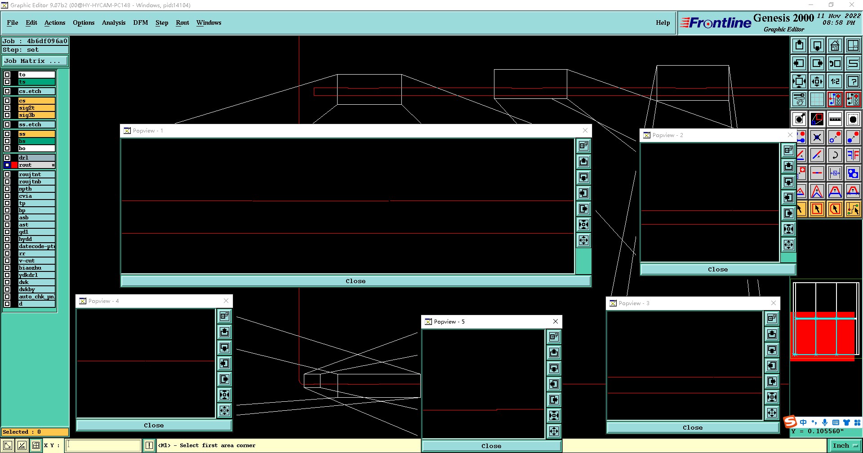Click the zoom in arrows icon in main toolbar
The width and height of the screenshot is (863, 453).
(799, 81)
